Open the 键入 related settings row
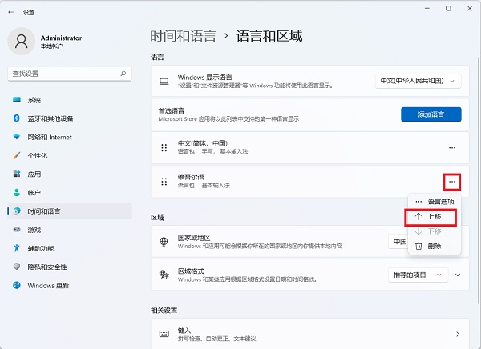Viewport: 481px width, 349px height. [x=307, y=334]
